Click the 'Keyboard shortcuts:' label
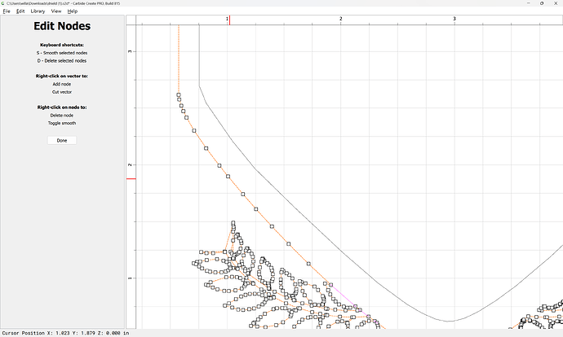The image size is (563, 337). click(x=62, y=45)
